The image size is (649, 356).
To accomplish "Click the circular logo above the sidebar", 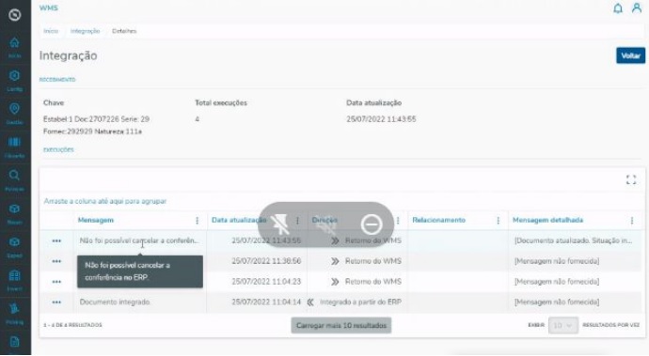I will pos(14,15).
